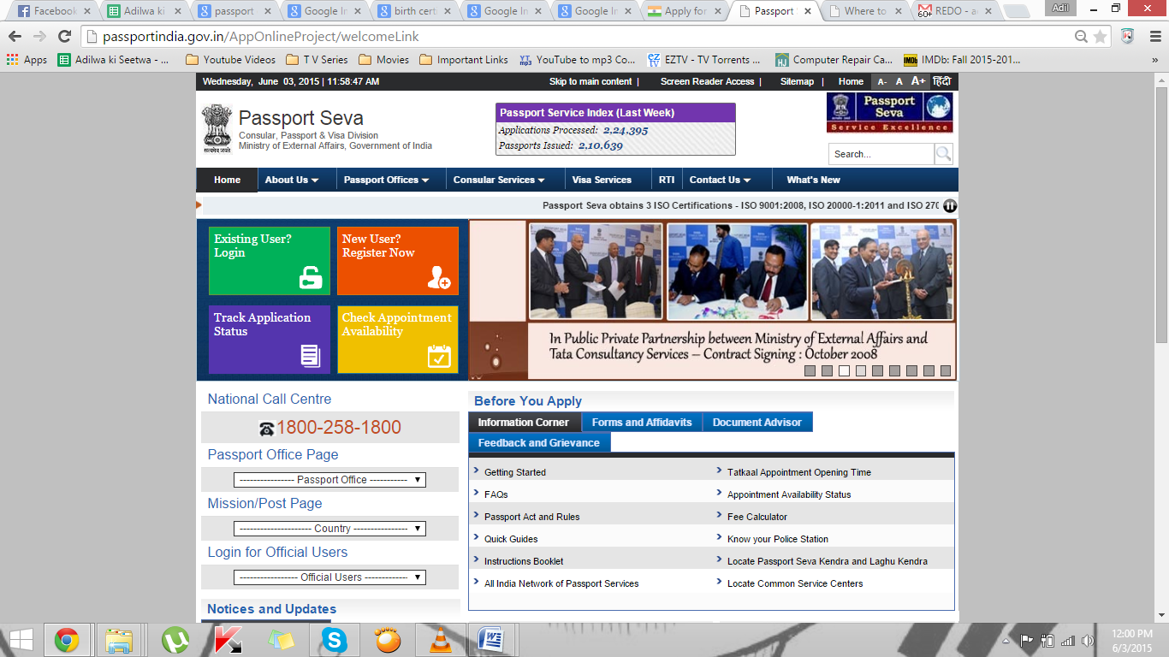This screenshot has width=1169, height=657.
Task: Click Passport Seva Service Excellence logo
Action: (889, 112)
